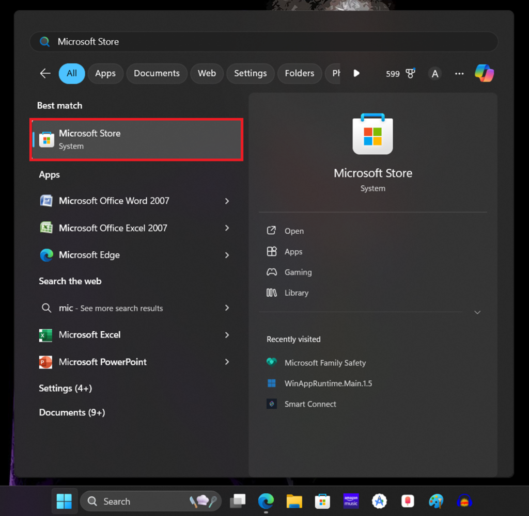Show more filter tabs with play arrow
The height and width of the screenshot is (516, 529).
click(356, 73)
